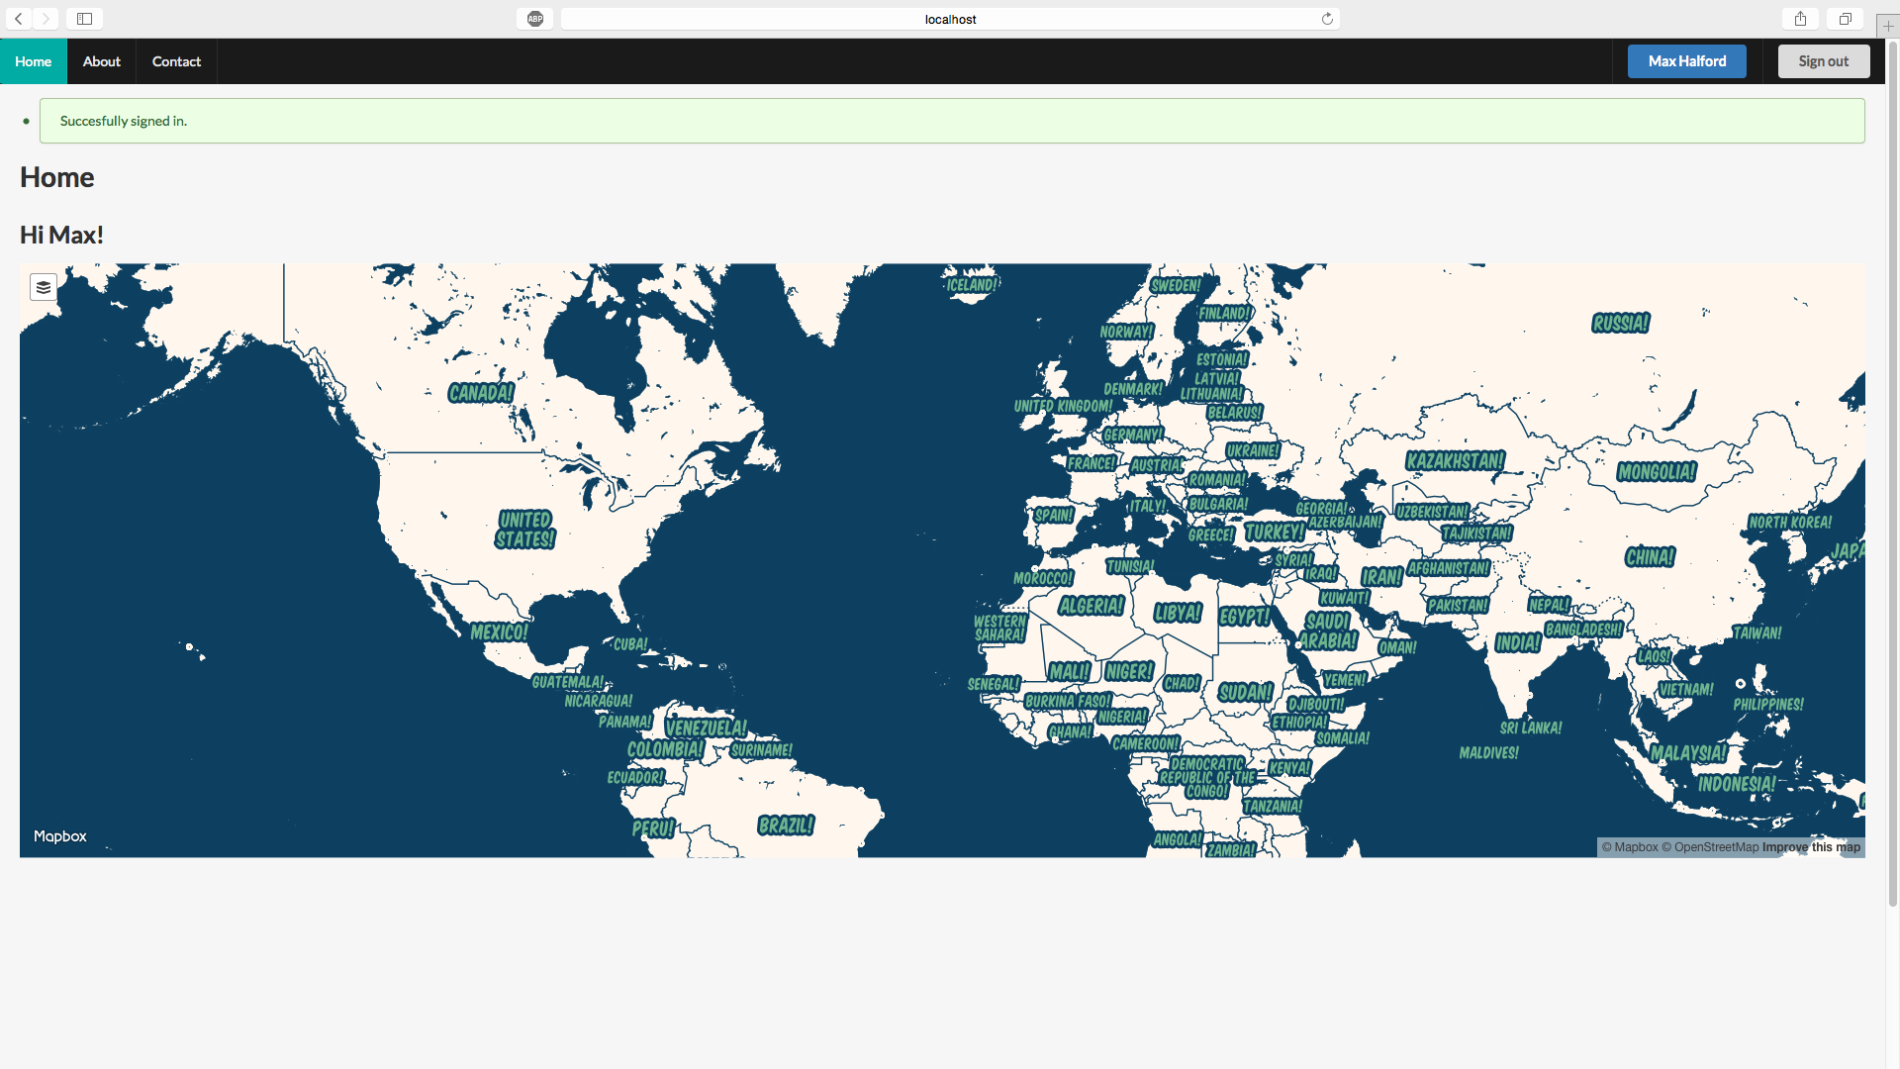Click the Max Halford profile button
The width and height of the screenshot is (1900, 1069).
point(1686,61)
